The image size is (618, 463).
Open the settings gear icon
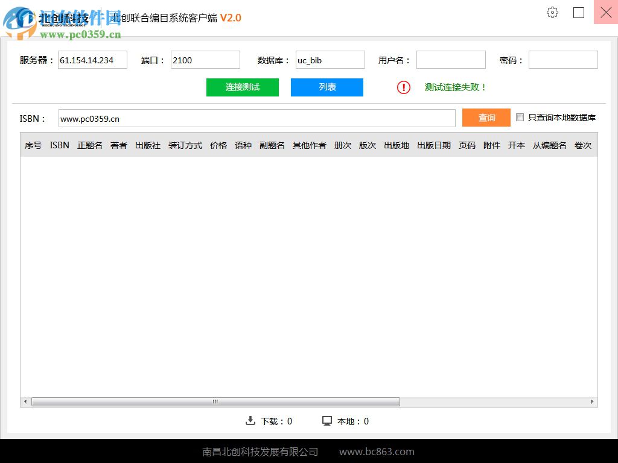[x=552, y=12]
